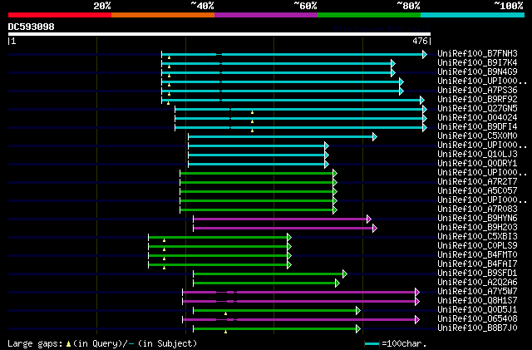532x350 pixels.
Task: Select the UniRef100_A7R083 label
Action: point(477,210)
